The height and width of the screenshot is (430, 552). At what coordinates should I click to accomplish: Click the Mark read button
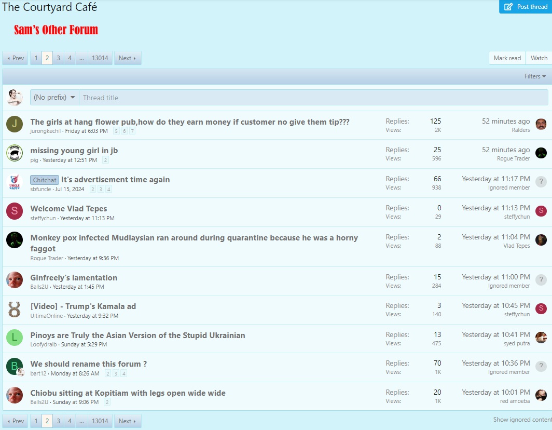tap(507, 58)
